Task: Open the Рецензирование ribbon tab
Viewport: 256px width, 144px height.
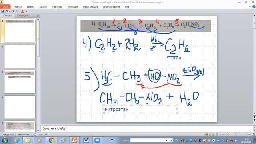Action: [x=111, y=7]
